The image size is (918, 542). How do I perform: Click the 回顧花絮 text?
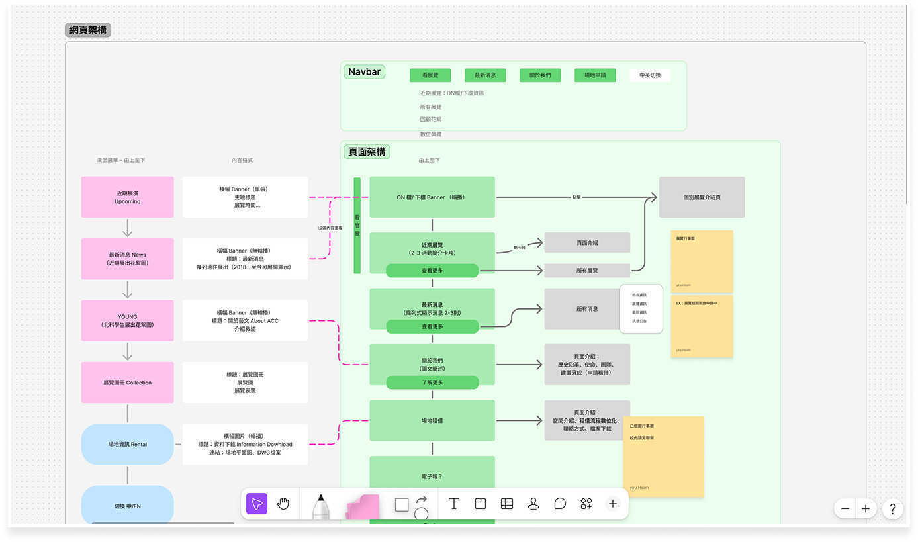coord(431,120)
